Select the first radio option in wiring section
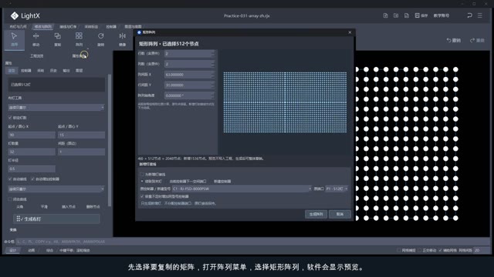 coord(142,182)
